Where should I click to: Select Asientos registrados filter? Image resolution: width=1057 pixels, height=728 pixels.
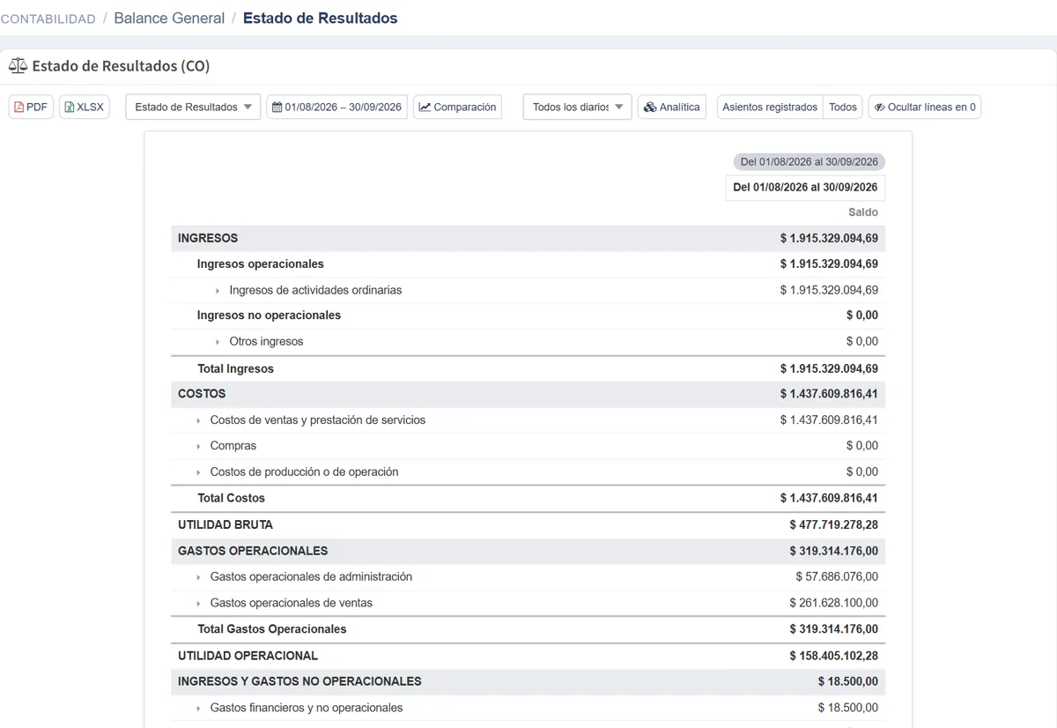click(x=770, y=107)
